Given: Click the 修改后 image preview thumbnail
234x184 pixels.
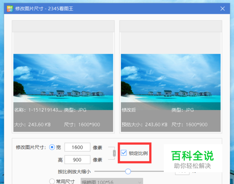Looking at the screenshot, I should [x=171, y=82].
